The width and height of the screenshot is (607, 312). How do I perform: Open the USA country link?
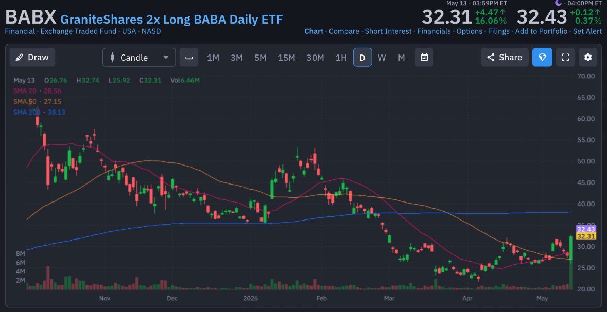(x=129, y=31)
